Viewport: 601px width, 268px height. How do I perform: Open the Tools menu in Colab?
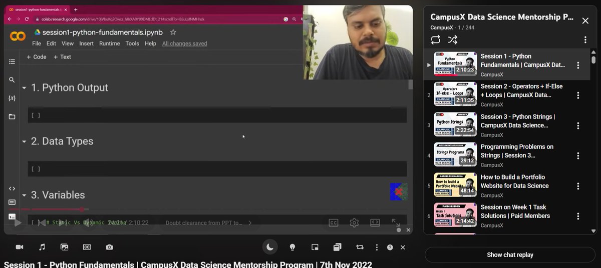point(132,43)
